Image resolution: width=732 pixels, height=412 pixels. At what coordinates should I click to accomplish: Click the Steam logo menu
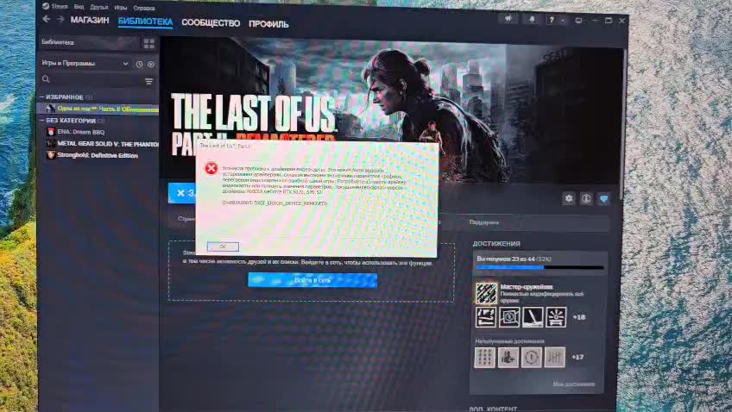point(45,6)
